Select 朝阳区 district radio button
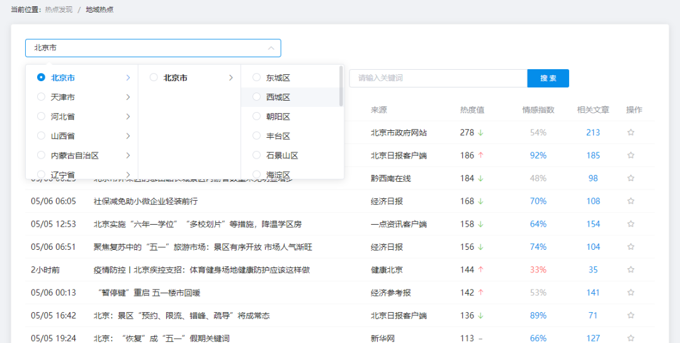 (x=256, y=116)
